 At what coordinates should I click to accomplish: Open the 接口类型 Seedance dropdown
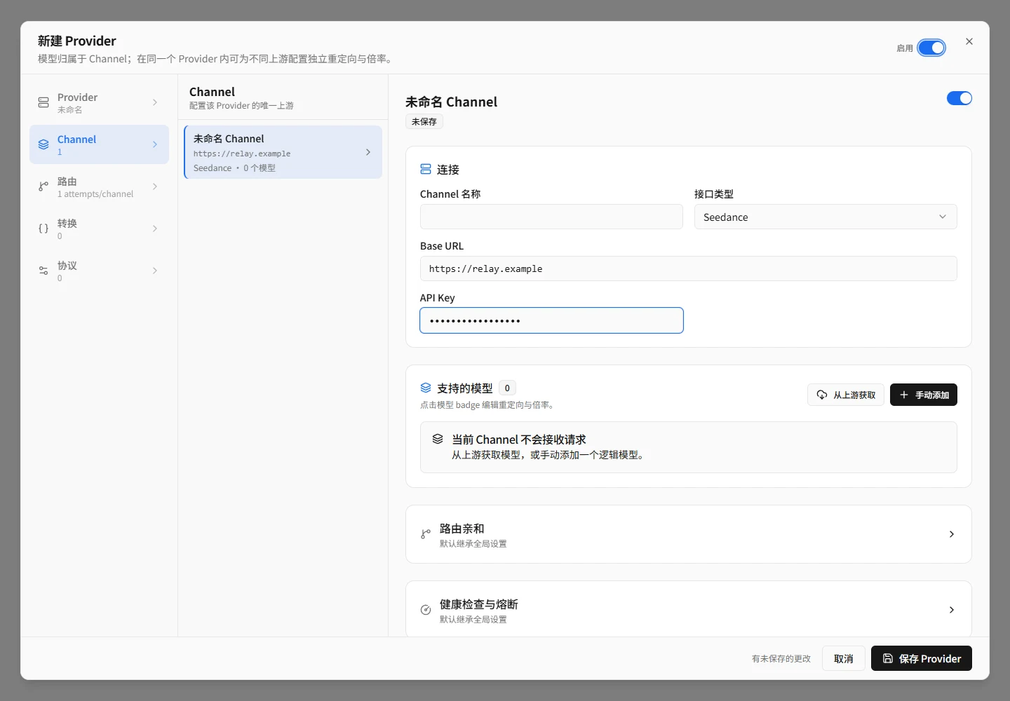click(x=826, y=217)
